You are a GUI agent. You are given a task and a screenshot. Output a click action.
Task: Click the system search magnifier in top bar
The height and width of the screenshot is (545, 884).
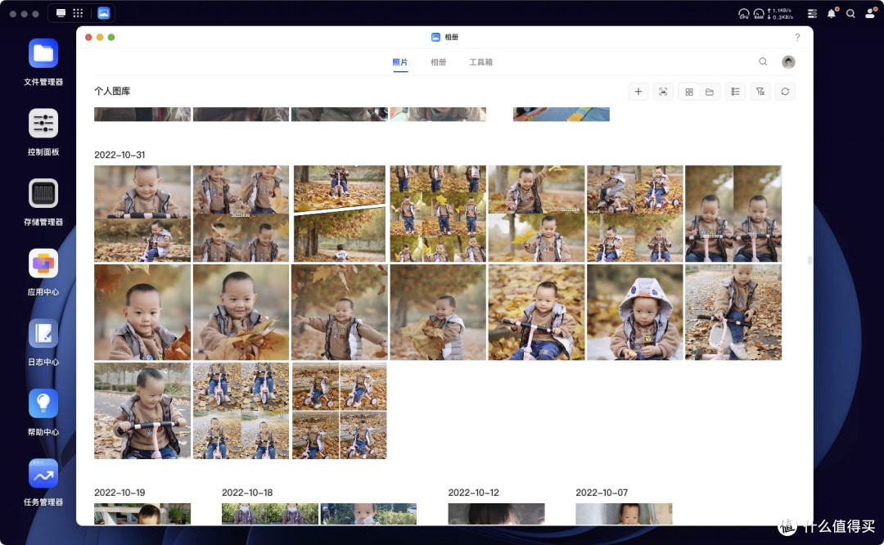click(850, 14)
